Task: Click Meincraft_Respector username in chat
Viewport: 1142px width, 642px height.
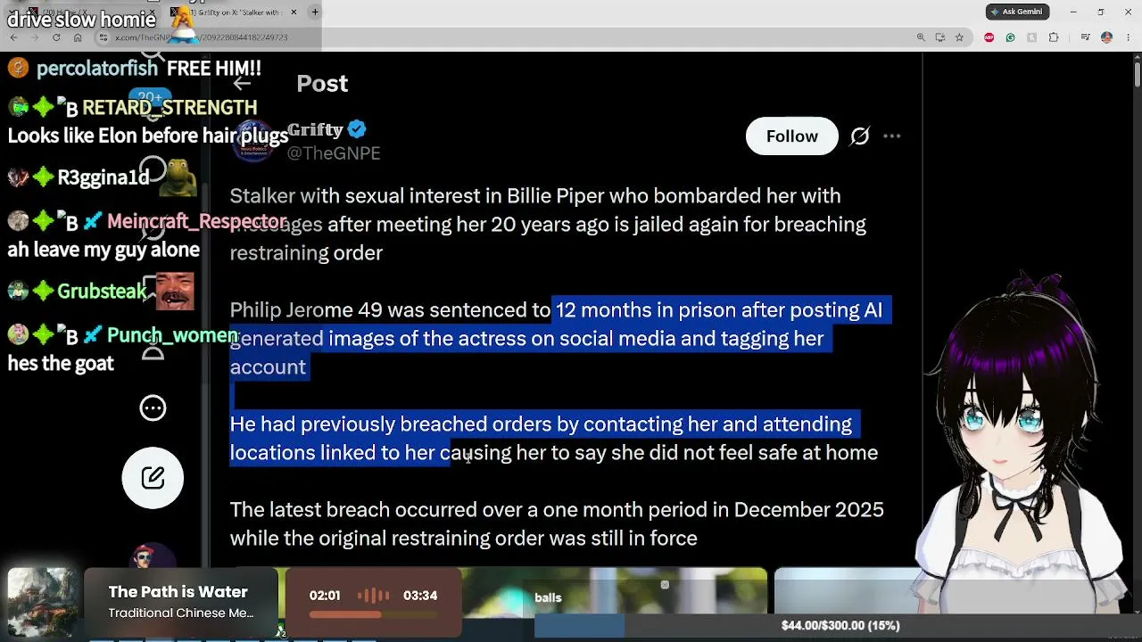Action: 197,222
